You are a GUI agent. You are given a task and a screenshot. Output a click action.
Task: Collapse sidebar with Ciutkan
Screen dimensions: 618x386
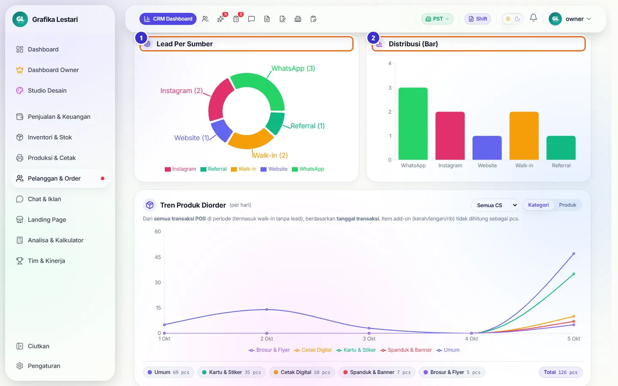[x=60, y=346]
